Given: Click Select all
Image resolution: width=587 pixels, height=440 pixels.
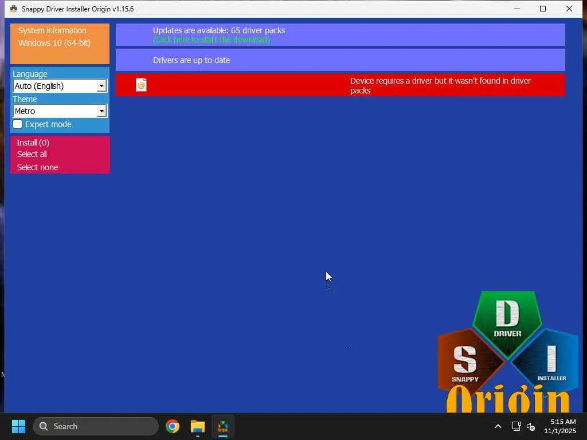Looking at the screenshot, I should 32,154.
